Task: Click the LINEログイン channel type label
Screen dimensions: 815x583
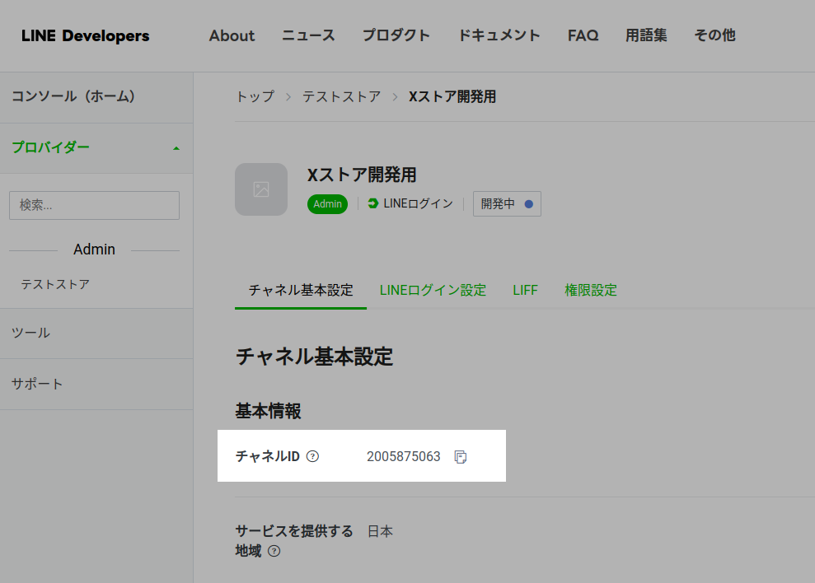Action: click(418, 203)
